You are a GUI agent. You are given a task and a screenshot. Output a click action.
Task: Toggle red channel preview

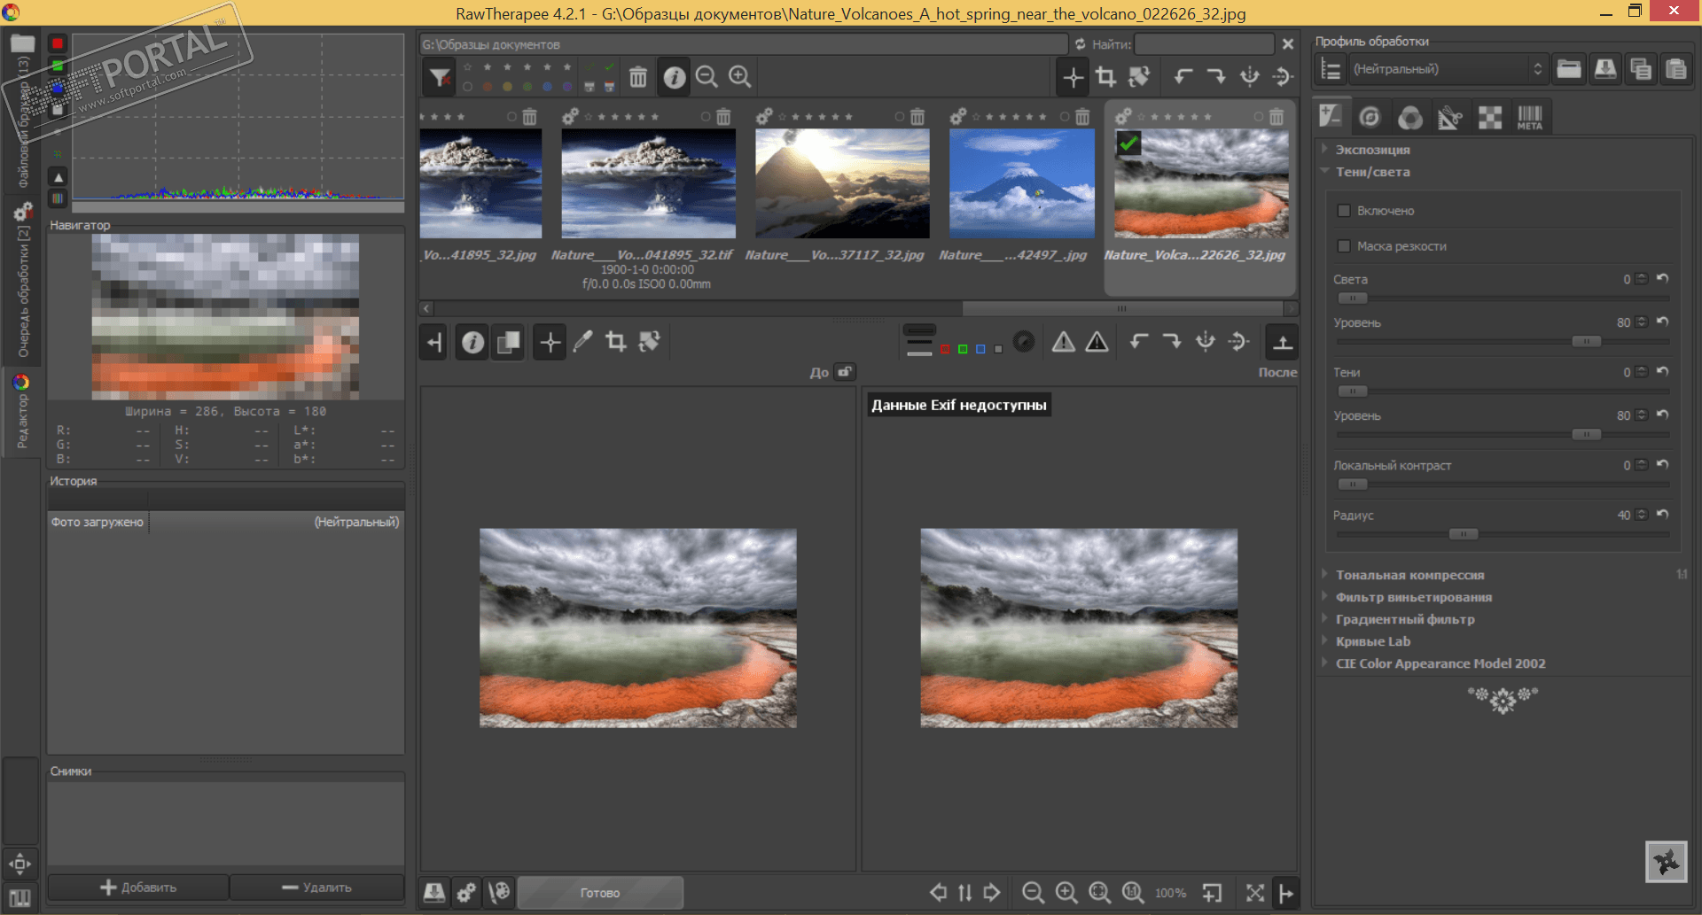[945, 349]
